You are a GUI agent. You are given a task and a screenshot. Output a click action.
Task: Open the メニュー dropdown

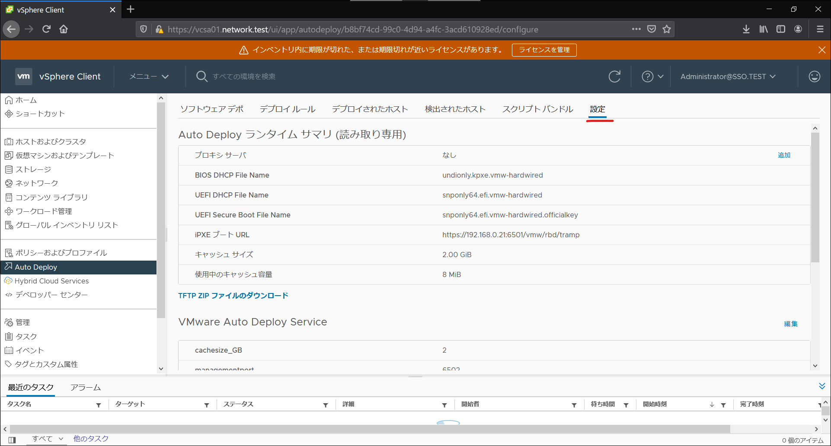(x=149, y=76)
